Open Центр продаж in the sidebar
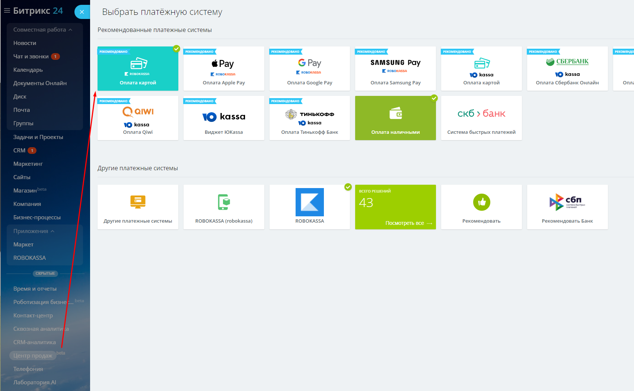This screenshot has width=634, height=391. [x=33, y=356]
